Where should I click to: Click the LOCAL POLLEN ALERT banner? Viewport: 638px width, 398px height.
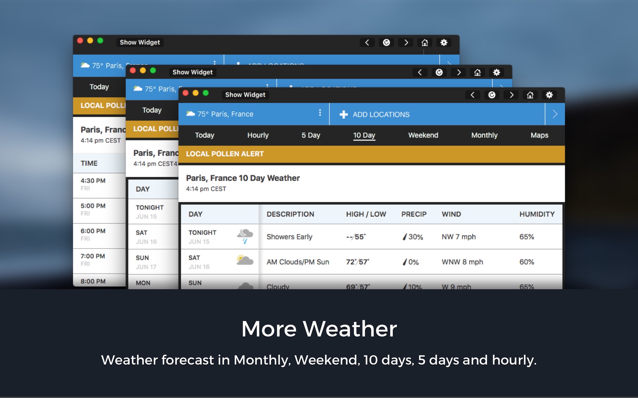[371, 154]
